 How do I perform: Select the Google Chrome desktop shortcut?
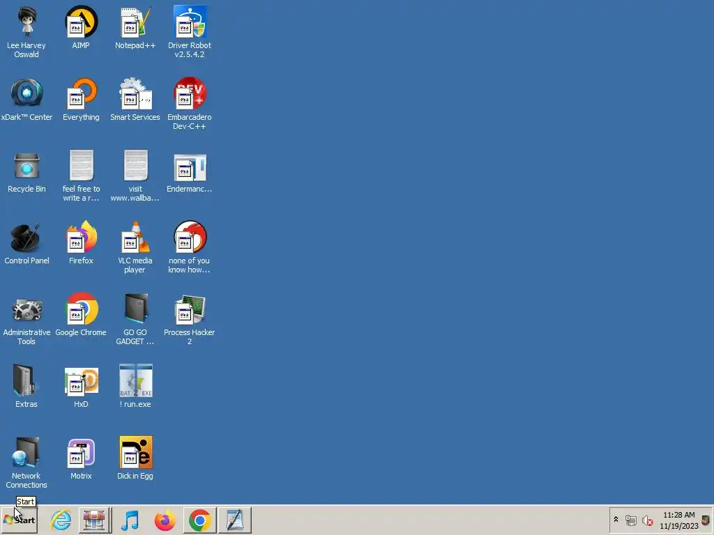coord(81,316)
